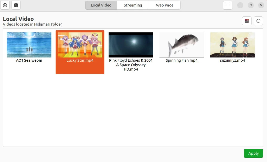
Task: Open the Hidamari folder with the folder icon
Action: click(247, 21)
